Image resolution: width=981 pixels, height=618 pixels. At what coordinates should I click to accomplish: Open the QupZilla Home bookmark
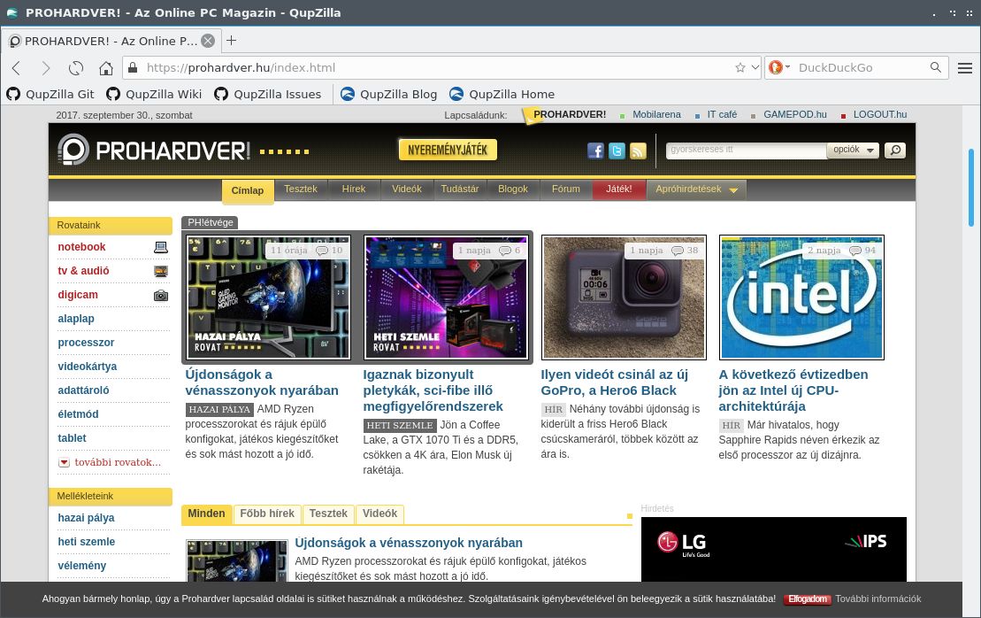click(502, 94)
